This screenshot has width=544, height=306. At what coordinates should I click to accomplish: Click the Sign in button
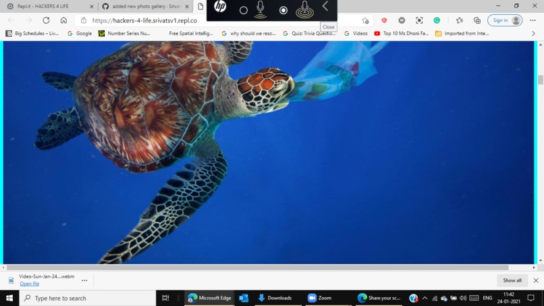tap(505, 20)
